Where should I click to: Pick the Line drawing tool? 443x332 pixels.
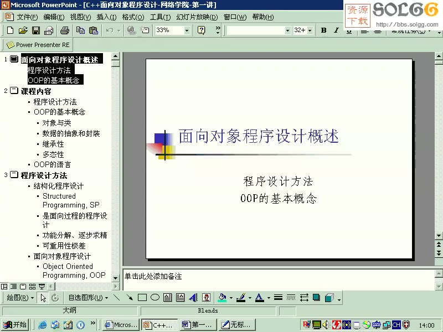tap(116, 298)
